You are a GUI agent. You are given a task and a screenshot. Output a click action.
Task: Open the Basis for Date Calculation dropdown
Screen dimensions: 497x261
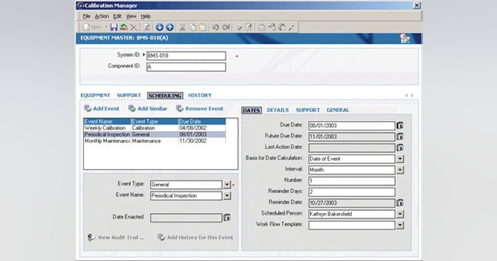pyautogui.click(x=400, y=159)
